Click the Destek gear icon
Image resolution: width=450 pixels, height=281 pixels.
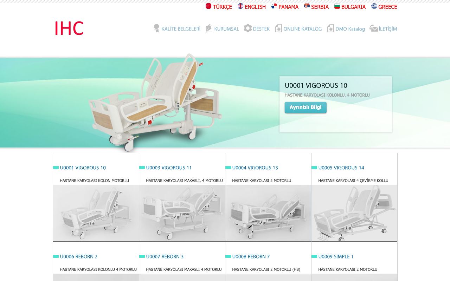(248, 28)
